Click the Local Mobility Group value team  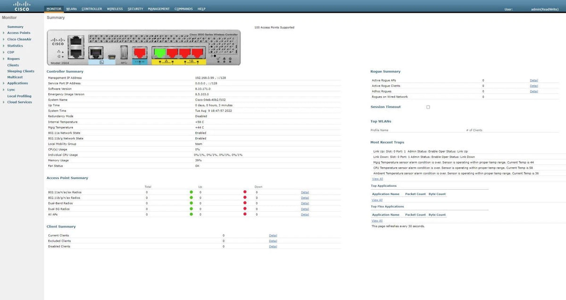tap(199, 144)
